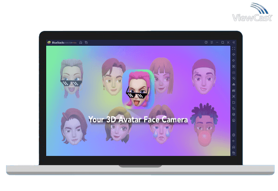This screenshot has height=191, width=278.
Task: Take a screenshot with sidebar capture icon
Action: tap(234, 96)
